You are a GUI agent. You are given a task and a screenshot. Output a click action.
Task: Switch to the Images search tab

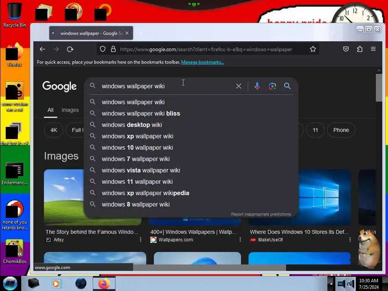click(70, 110)
